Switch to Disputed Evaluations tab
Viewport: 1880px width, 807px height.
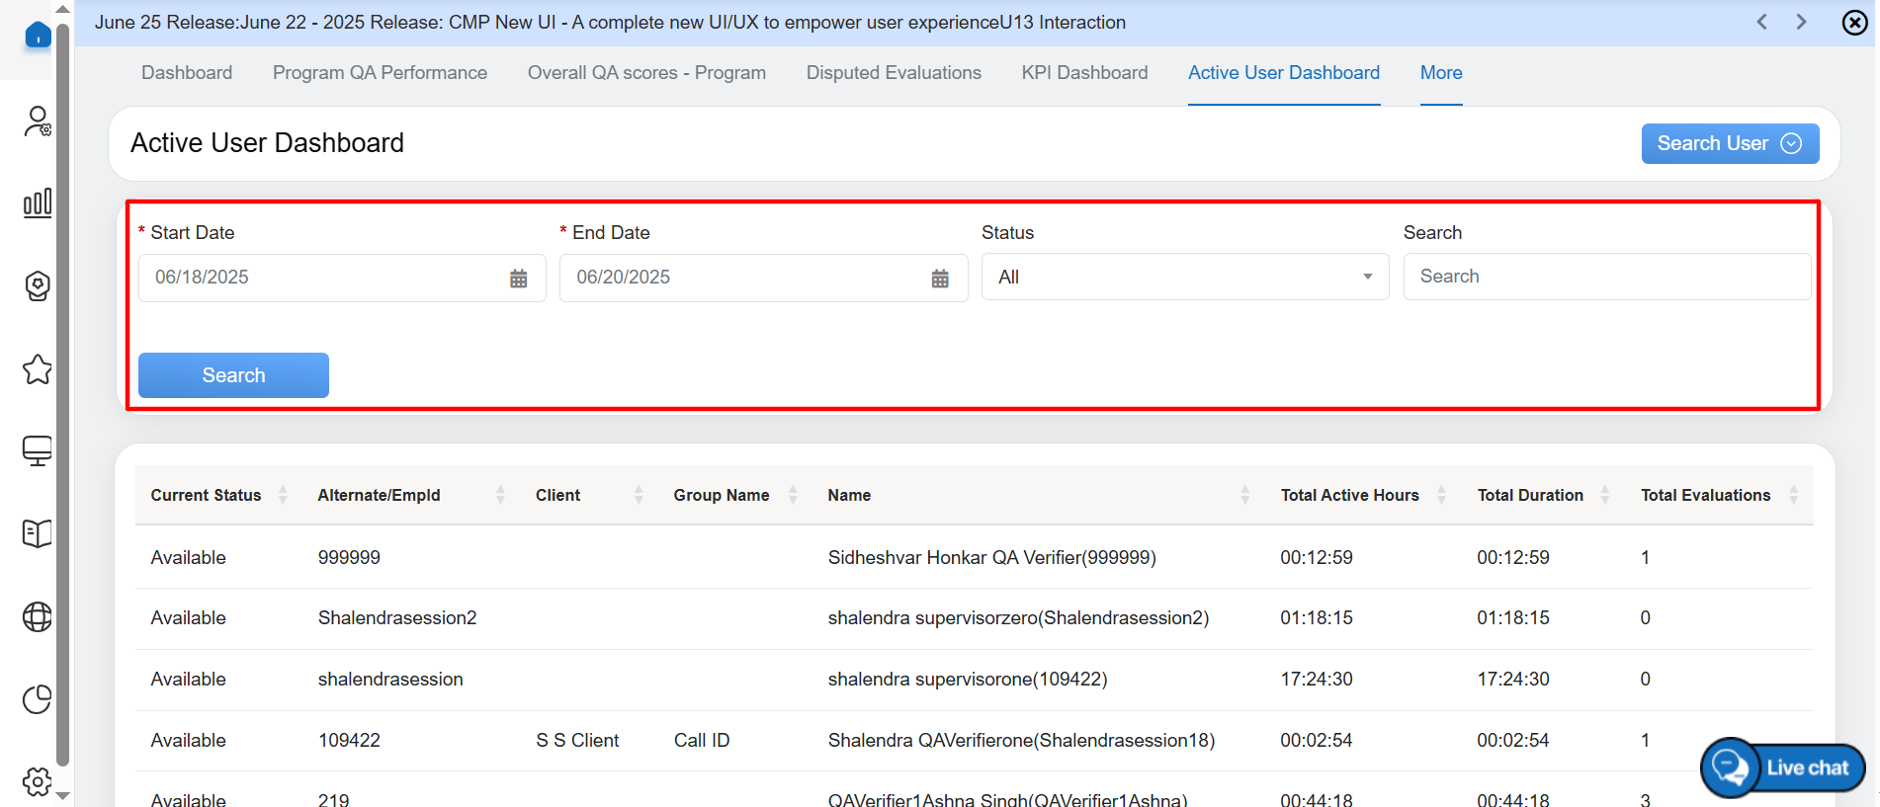[894, 73]
